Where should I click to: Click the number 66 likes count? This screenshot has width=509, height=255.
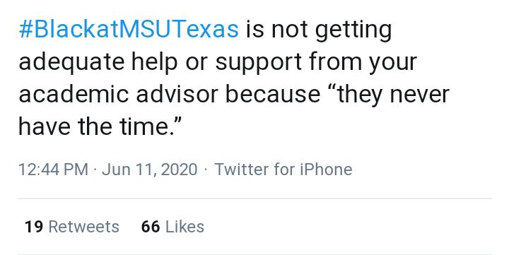click(151, 227)
